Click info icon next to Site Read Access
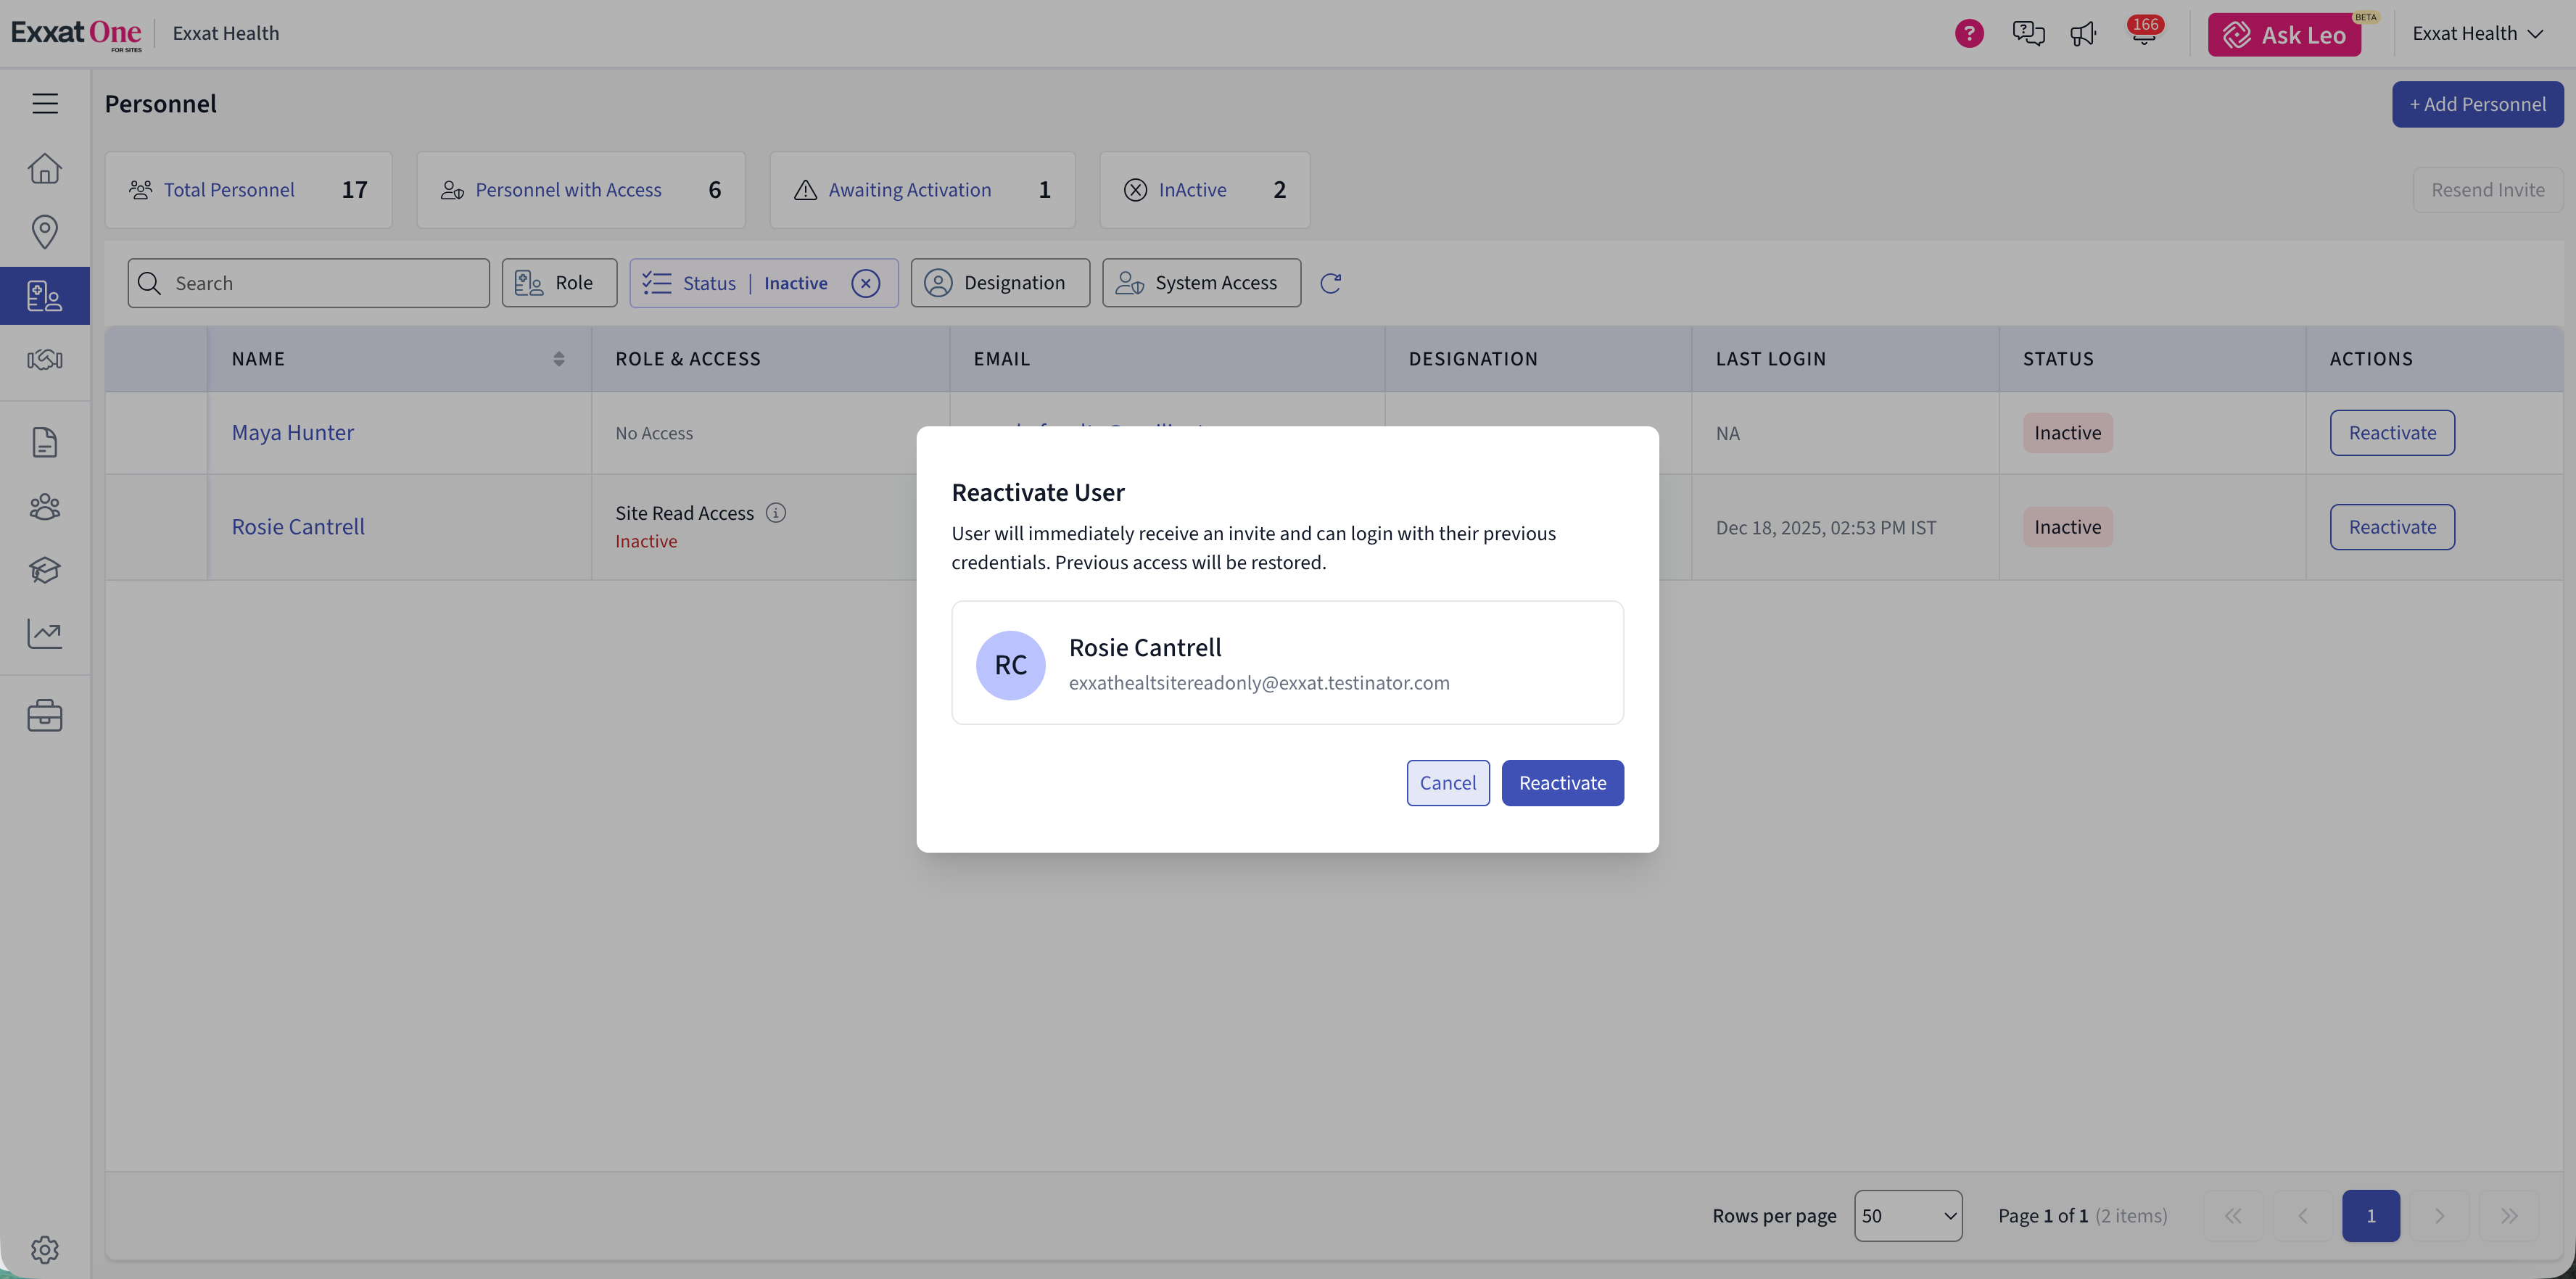The image size is (2576, 1279). pyautogui.click(x=776, y=513)
